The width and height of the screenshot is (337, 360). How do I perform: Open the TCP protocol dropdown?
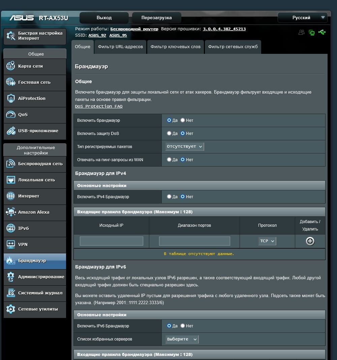267,241
